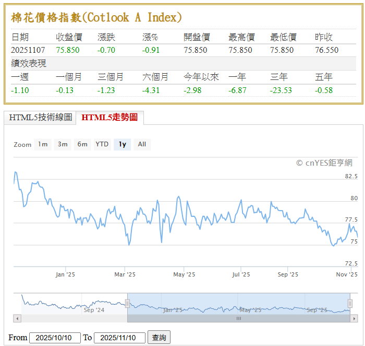Viewport: 365px width, 346px height.
Task: Set chart zoom to 3m
Action: pos(63,144)
